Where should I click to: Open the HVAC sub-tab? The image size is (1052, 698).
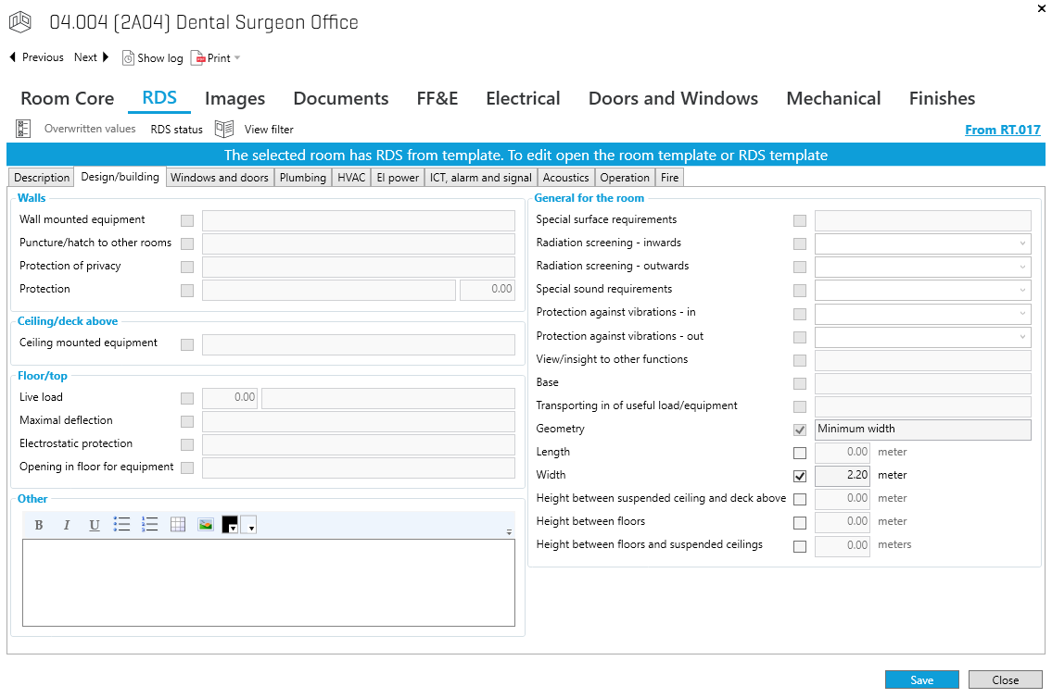(x=351, y=178)
